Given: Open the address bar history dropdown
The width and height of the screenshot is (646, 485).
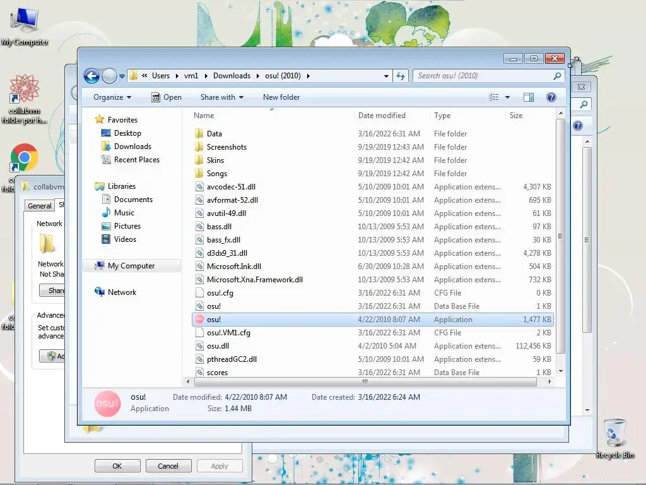Looking at the screenshot, I should [x=386, y=76].
